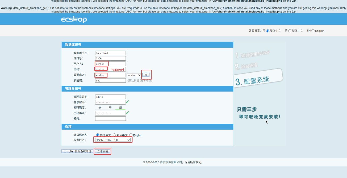
Task: Focus the database 密码 field
Action: click(110, 69)
